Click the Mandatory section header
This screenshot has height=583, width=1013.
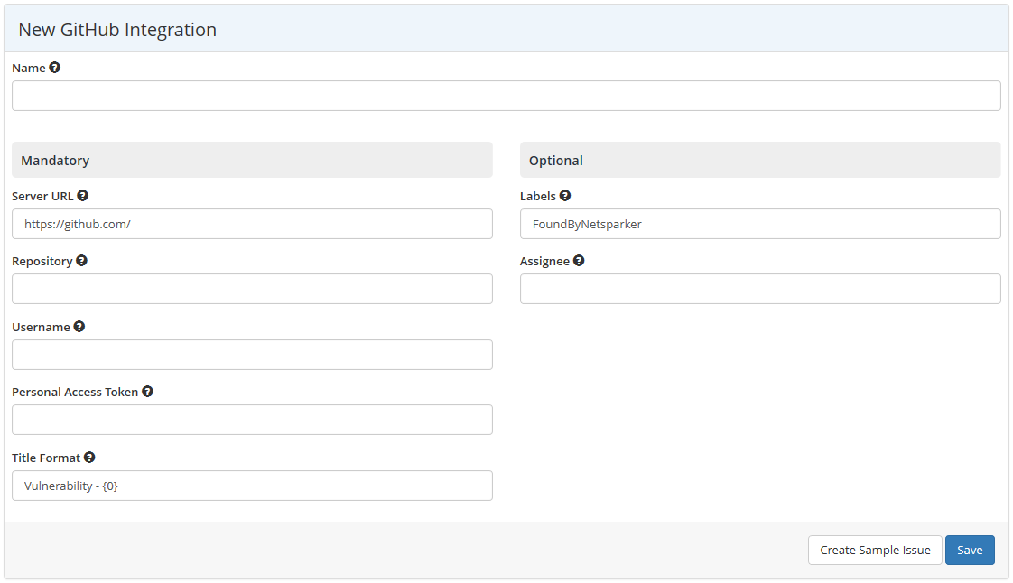point(55,160)
